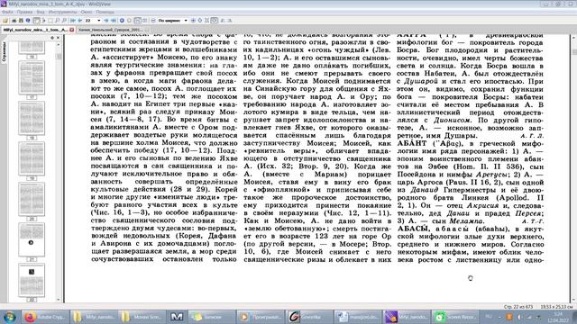Toggle the sidebar panel toolbar button
The image size is (577, 324).
(x=36, y=21)
